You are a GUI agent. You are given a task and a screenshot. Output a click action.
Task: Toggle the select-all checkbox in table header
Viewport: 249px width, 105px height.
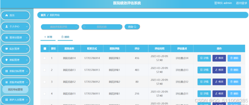pos(45,49)
